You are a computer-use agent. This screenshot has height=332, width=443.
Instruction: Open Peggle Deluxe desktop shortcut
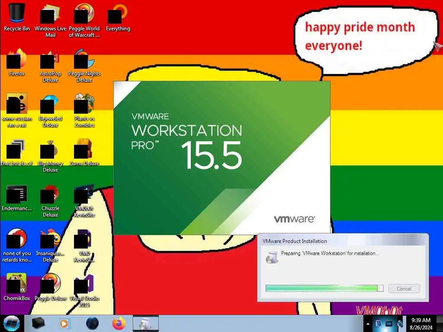tap(50, 287)
